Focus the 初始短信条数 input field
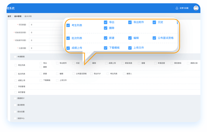This screenshot has width=207, height=132. pyautogui.click(x=46, y=33)
